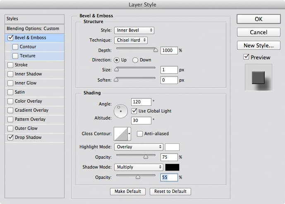Toggle the Use Global Light checkbox

pyautogui.click(x=134, y=111)
